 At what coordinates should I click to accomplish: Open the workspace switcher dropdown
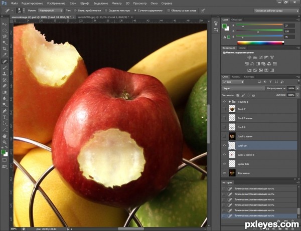coord(276,11)
